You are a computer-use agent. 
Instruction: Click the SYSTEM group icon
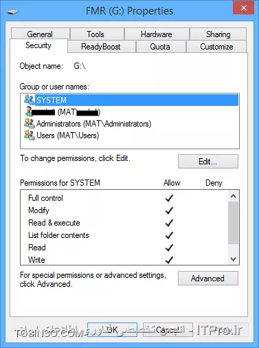(29, 100)
